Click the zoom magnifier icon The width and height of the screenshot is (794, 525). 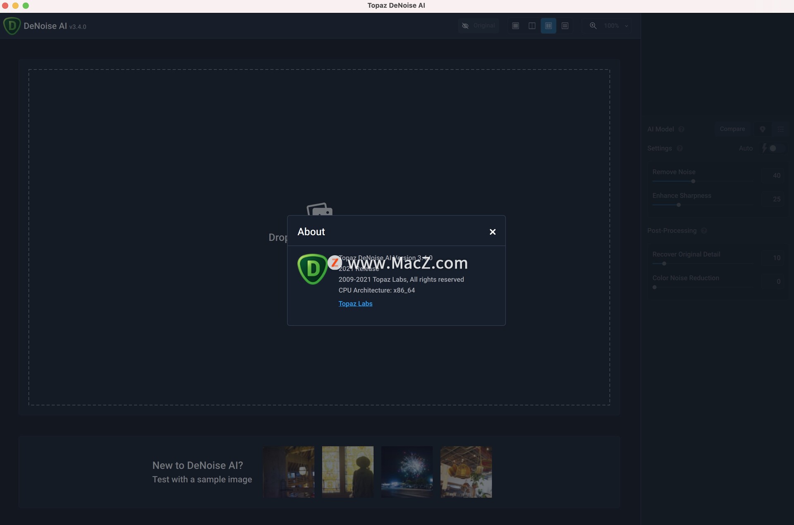[x=593, y=26]
